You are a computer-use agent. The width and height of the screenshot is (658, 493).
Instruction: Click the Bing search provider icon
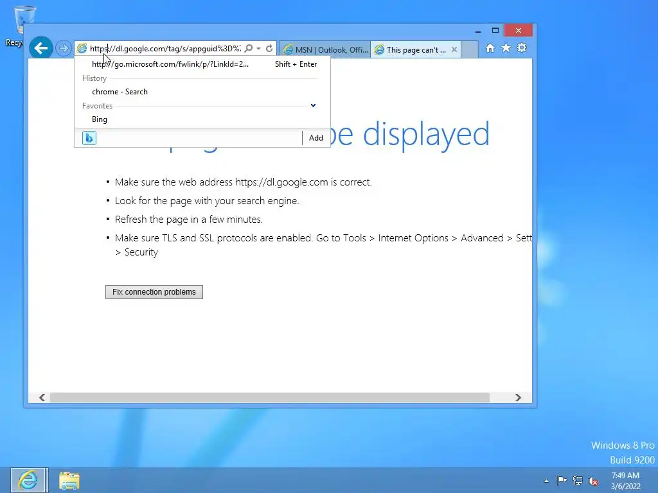pos(89,138)
